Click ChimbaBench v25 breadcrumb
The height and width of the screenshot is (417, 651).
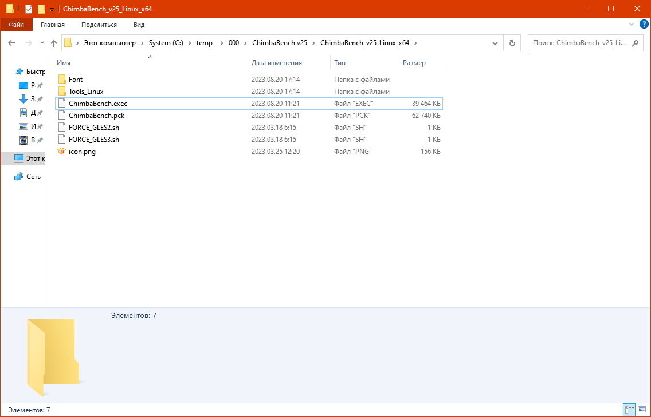click(x=280, y=43)
